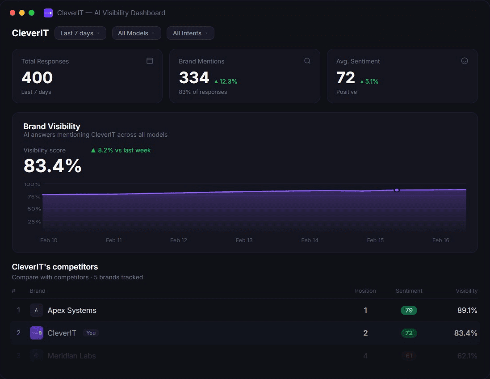Click the calendar icon on Total Responses card
Screen dimensions: 490x379
click(x=150, y=61)
